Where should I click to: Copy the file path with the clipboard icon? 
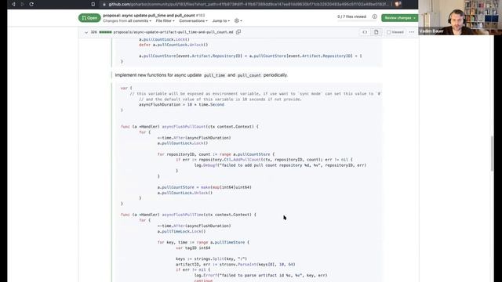[x=238, y=32]
